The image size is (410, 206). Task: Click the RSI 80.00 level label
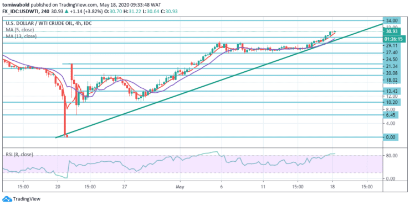391,156
